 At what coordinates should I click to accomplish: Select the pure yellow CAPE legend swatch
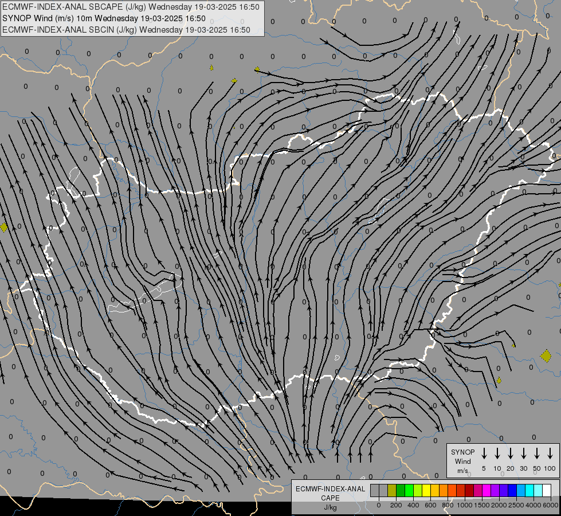click(426, 491)
